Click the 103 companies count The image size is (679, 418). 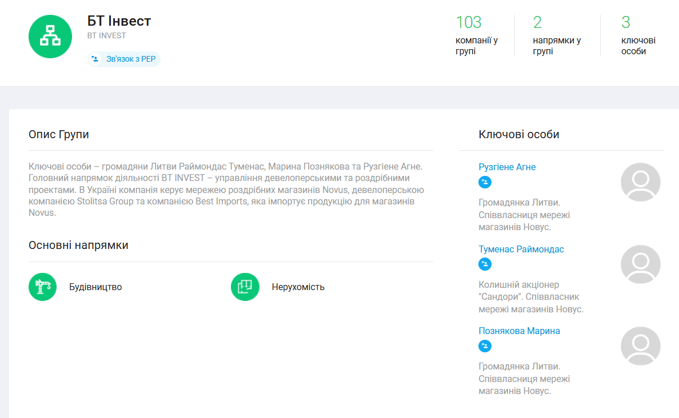pos(469,22)
